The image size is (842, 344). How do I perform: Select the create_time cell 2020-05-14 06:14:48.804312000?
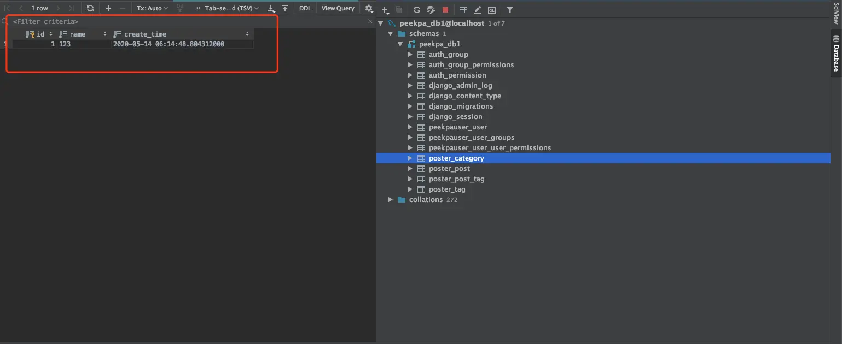click(182, 44)
